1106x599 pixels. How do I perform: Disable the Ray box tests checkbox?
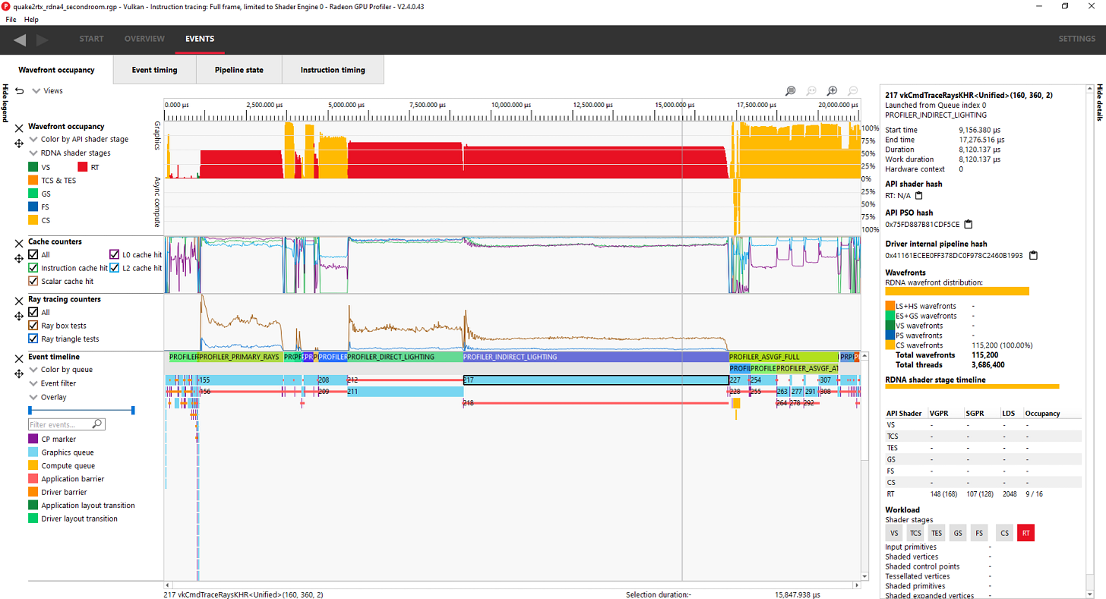click(34, 325)
